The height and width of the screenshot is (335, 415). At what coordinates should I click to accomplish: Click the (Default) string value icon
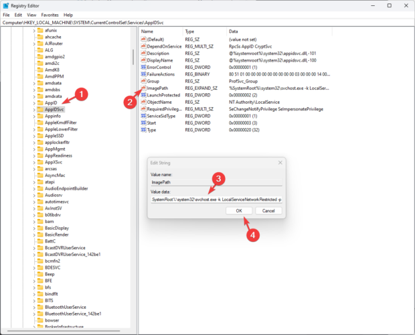(144, 39)
